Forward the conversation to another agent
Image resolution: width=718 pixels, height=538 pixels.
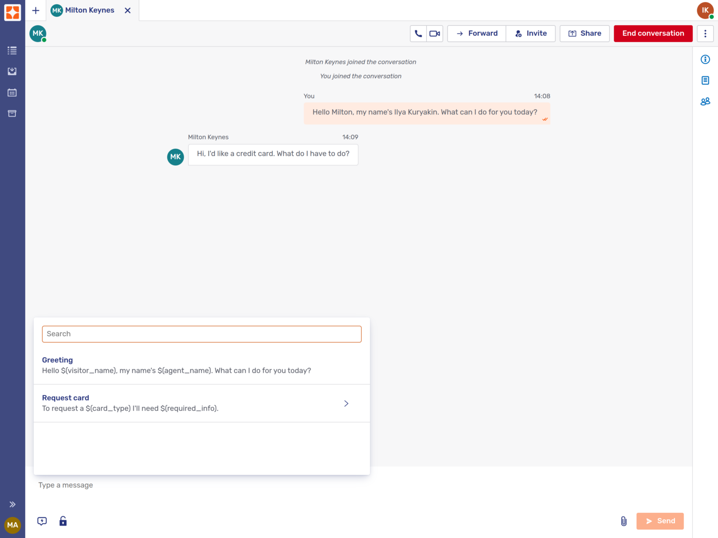click(x=476, y=33)
